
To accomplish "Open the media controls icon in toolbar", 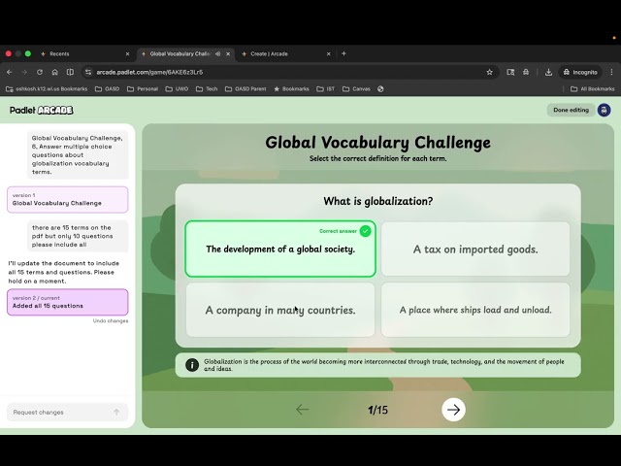I will (x=510, y=72).
